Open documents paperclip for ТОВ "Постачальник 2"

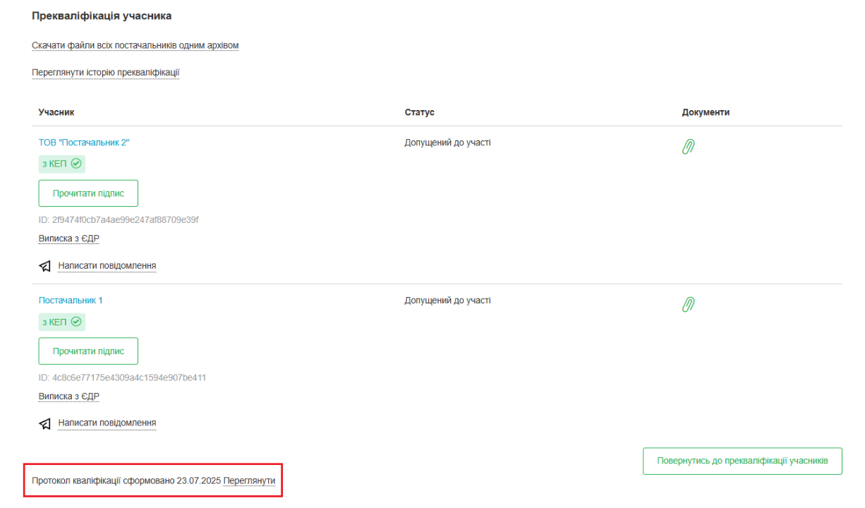pyautogui.click(x=689, y=147)
